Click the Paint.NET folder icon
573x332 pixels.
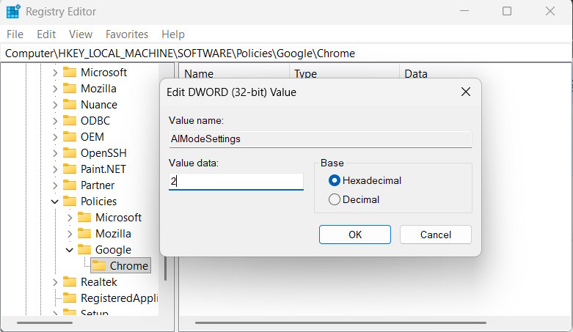(x=70, y=169)
